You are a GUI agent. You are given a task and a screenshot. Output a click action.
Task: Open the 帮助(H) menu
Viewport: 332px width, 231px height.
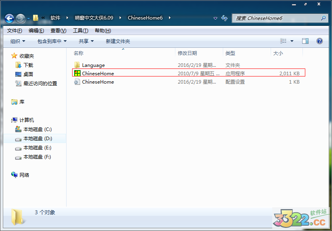click(x=103, y=31)
